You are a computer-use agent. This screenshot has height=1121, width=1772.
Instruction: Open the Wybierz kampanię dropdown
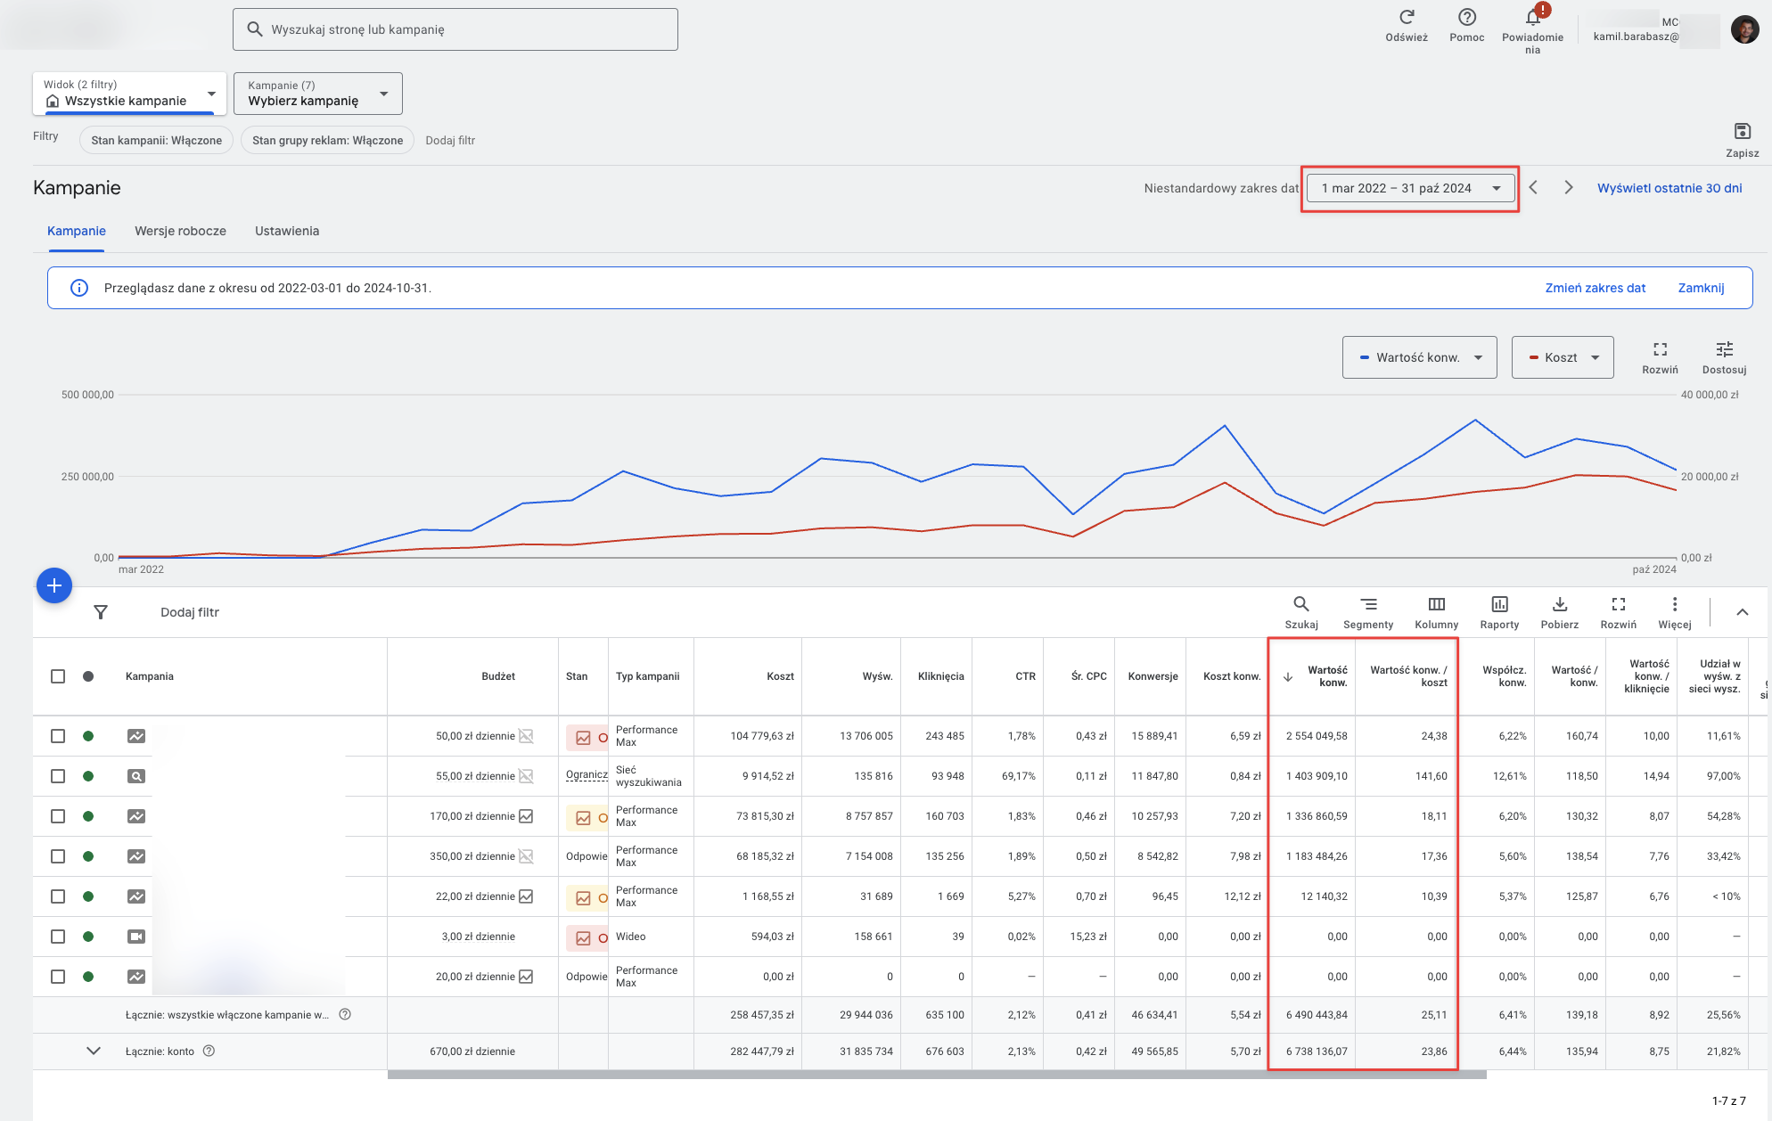coord(318,94)
